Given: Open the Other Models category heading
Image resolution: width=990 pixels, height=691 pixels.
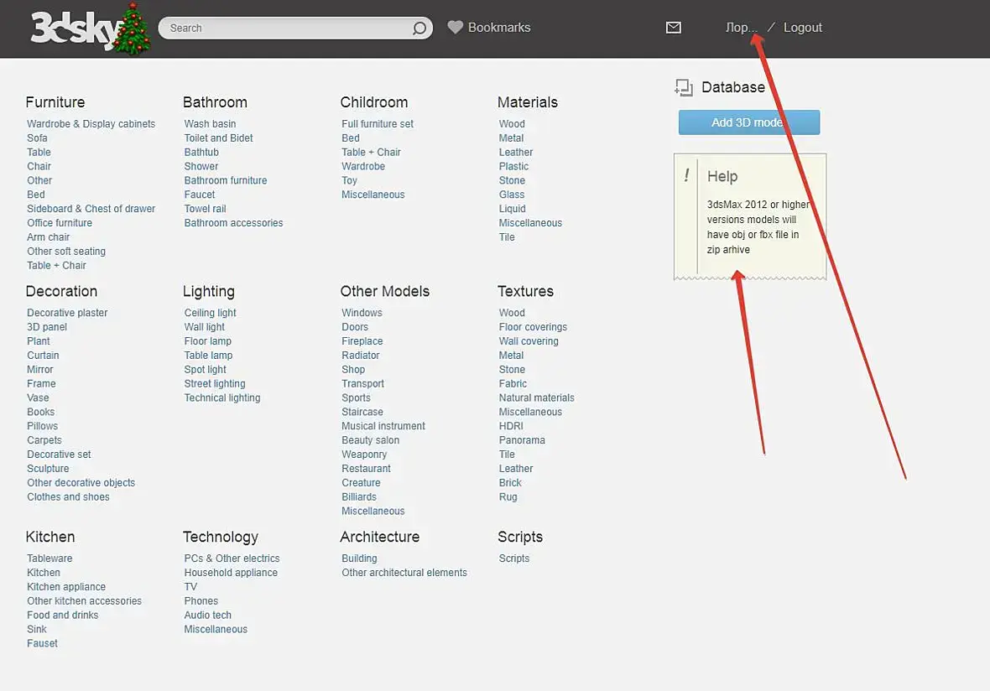Looking at the screenshot, I should (x=384, y=291).
